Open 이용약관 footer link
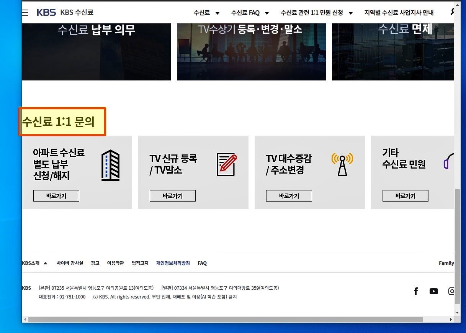466x333 pixels. tap(115, 263)
